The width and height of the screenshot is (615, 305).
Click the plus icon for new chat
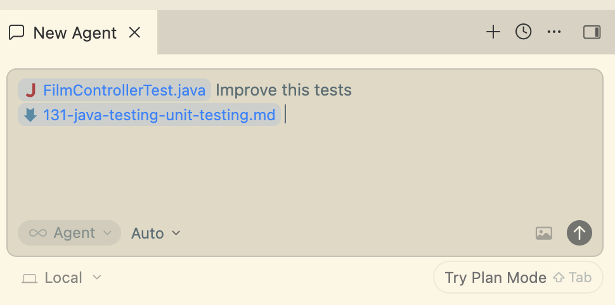(x=493, y=32)
